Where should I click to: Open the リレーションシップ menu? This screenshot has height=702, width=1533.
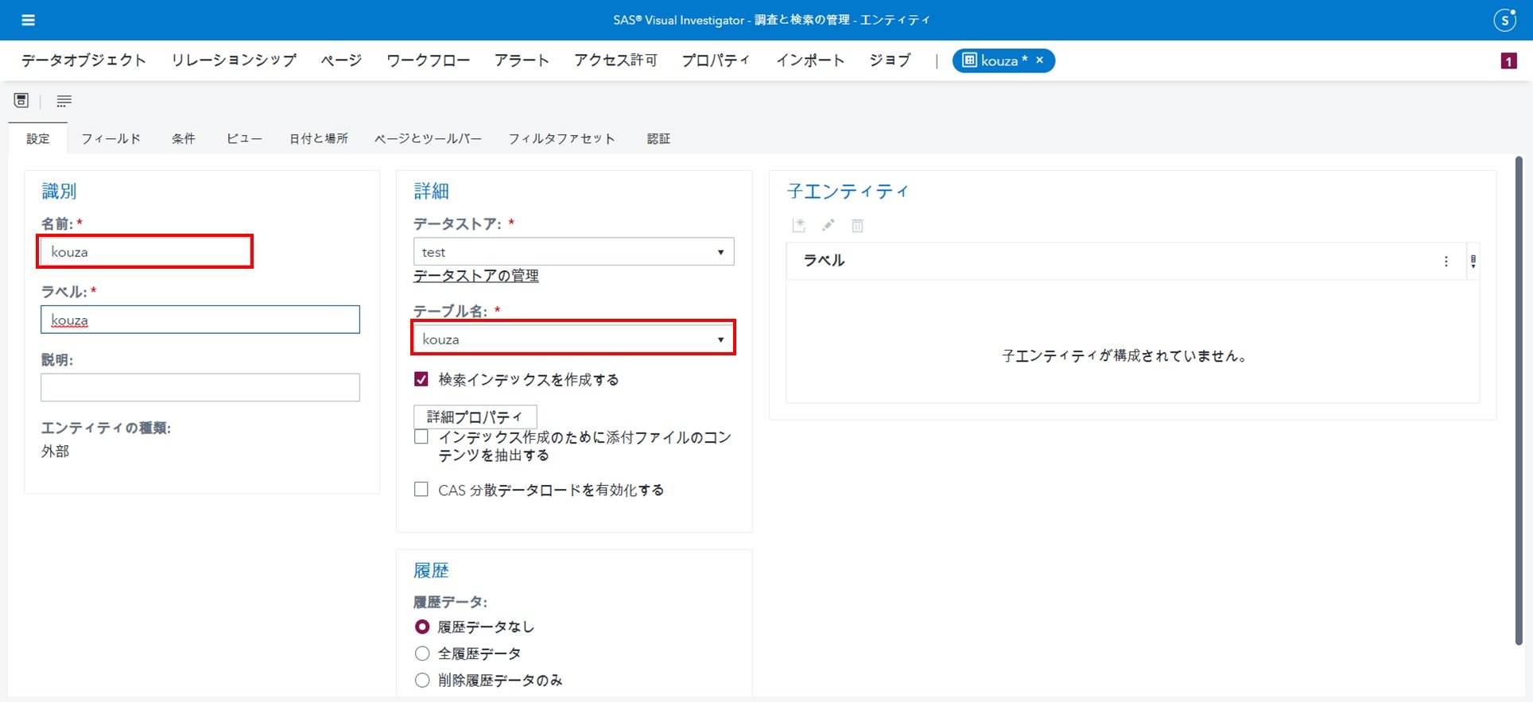coord(234,60)
